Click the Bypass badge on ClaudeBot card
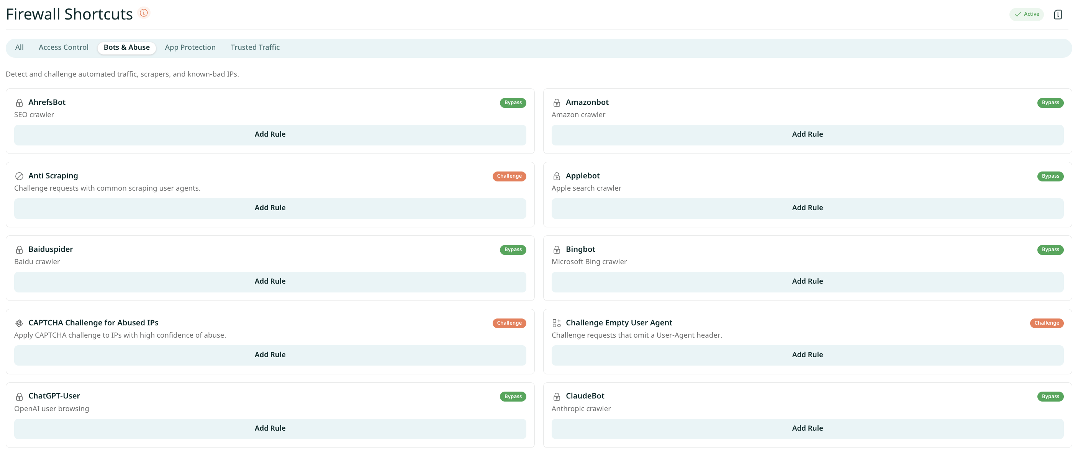This screenshot has height=454, width=1078. tap(1050, 397)
